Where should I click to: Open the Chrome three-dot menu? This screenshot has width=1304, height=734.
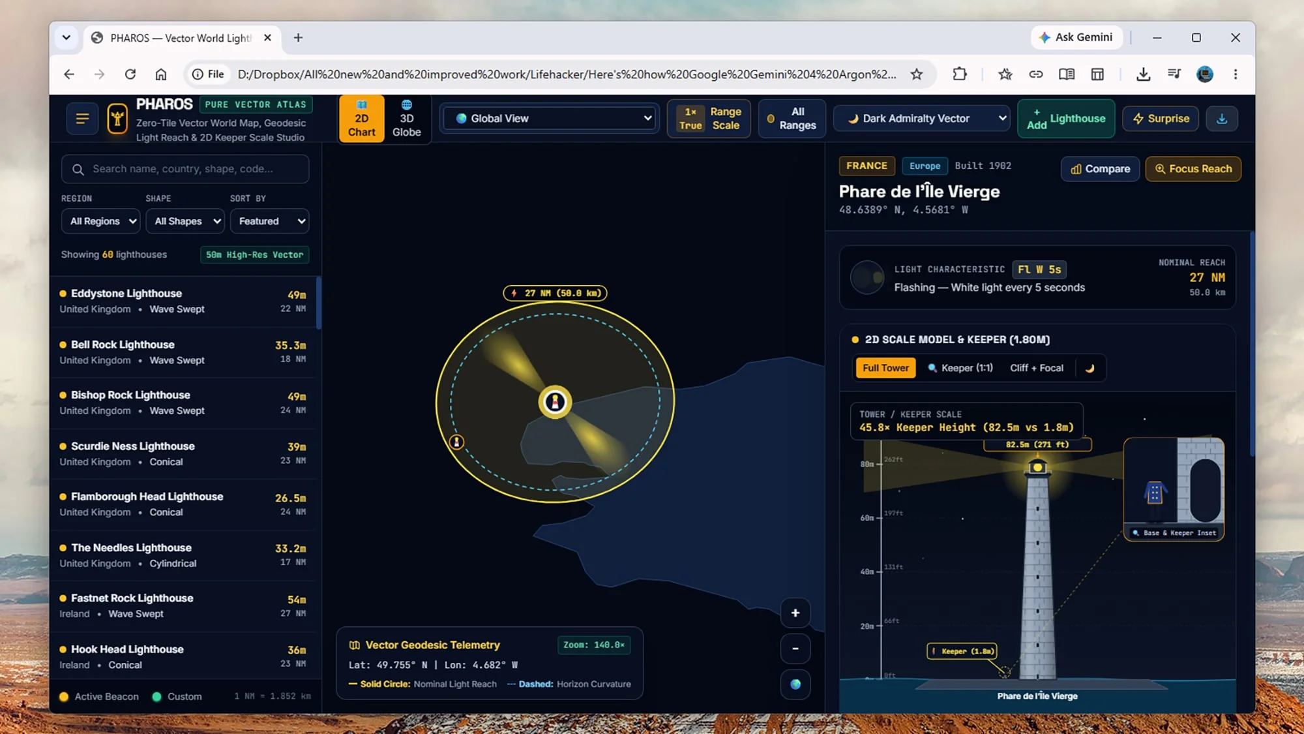point(1235,74)
